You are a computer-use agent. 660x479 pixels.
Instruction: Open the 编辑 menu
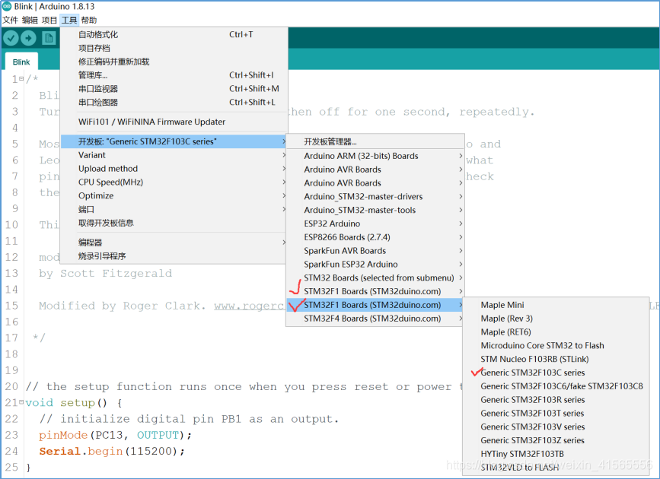30,20
